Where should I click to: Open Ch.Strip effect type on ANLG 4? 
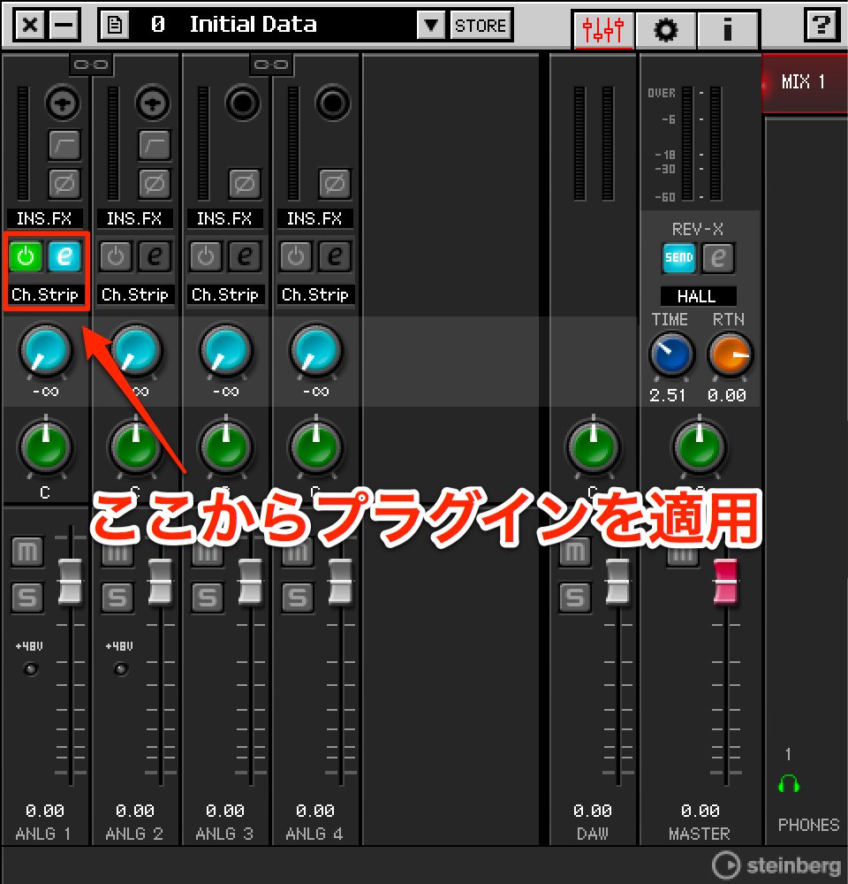[x=315, y=294]
